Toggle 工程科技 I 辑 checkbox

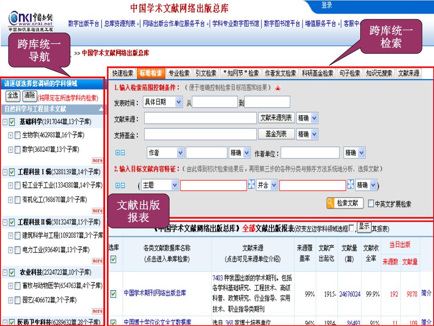[x=12, y=172]
